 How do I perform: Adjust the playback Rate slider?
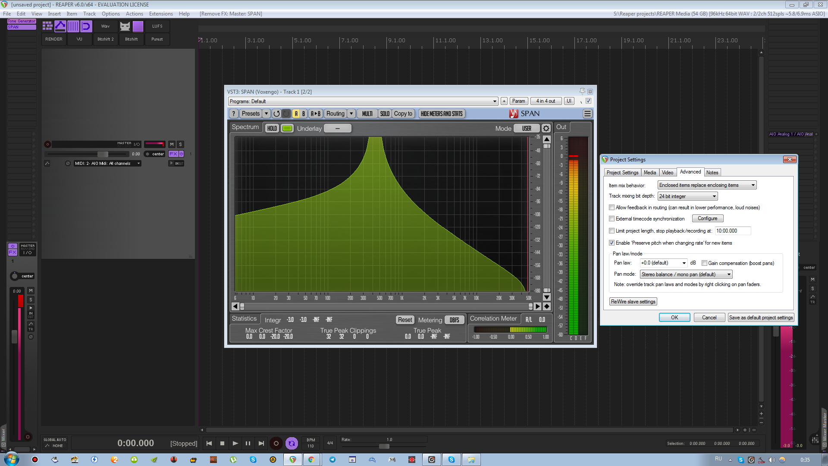click(384, 446)
